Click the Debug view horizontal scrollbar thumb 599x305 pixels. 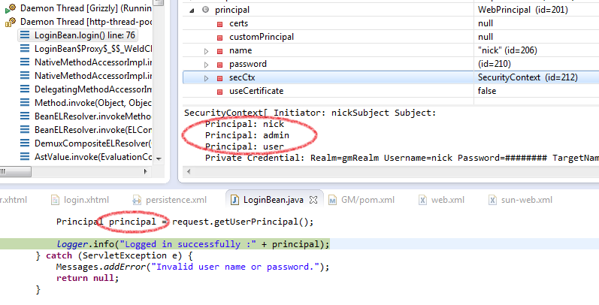point(15,172)
